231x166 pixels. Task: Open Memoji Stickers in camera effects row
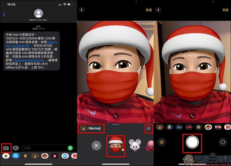(x=208, y=127)
